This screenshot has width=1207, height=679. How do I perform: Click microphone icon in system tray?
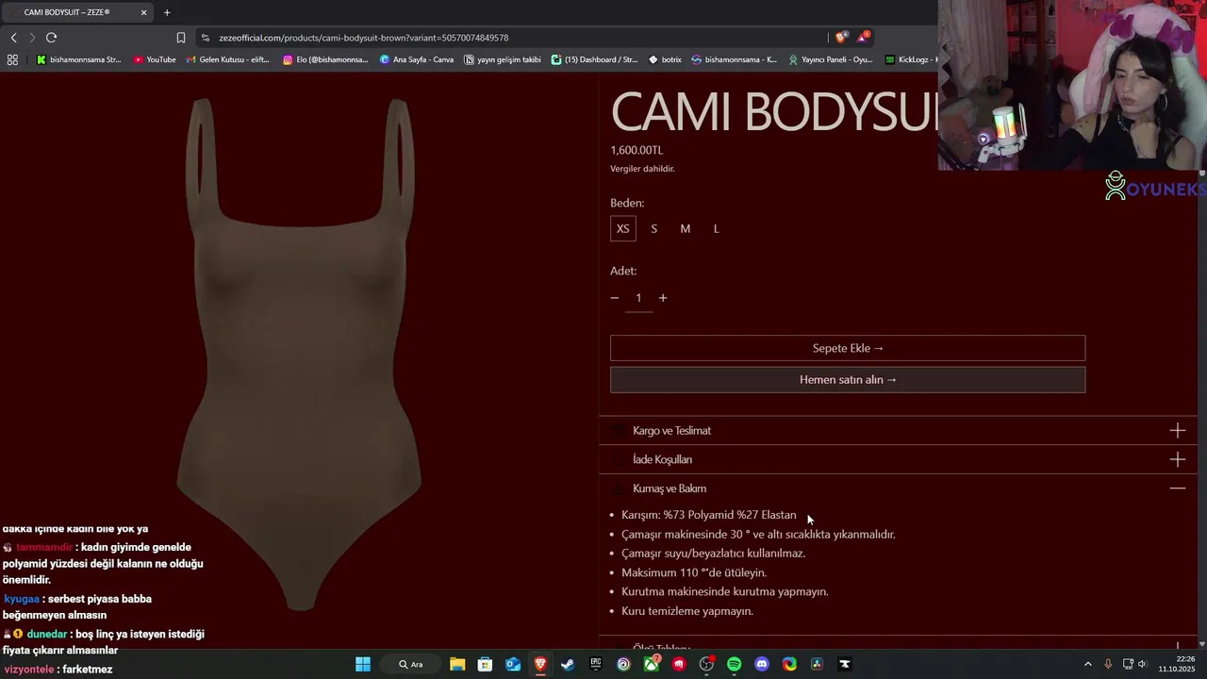click(1108, 664)
